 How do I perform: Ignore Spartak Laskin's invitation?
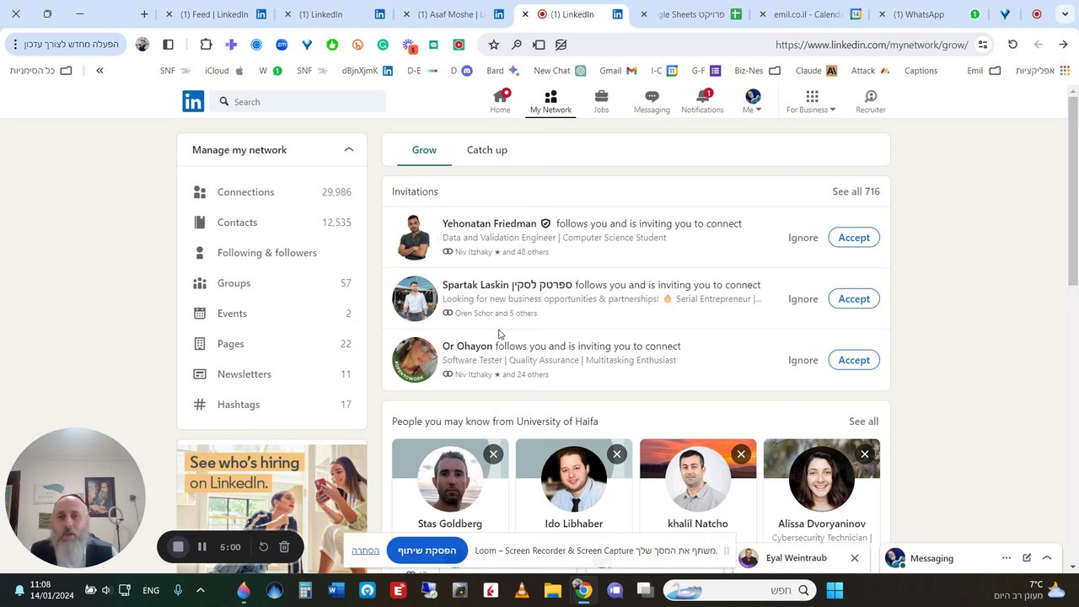[x=803, y=298]
